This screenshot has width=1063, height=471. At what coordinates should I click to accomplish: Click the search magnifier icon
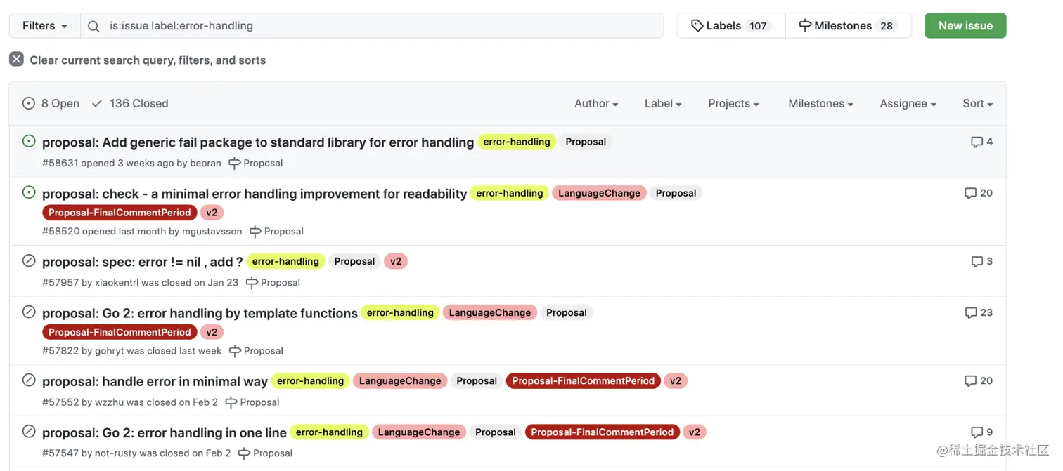(94, 26)
